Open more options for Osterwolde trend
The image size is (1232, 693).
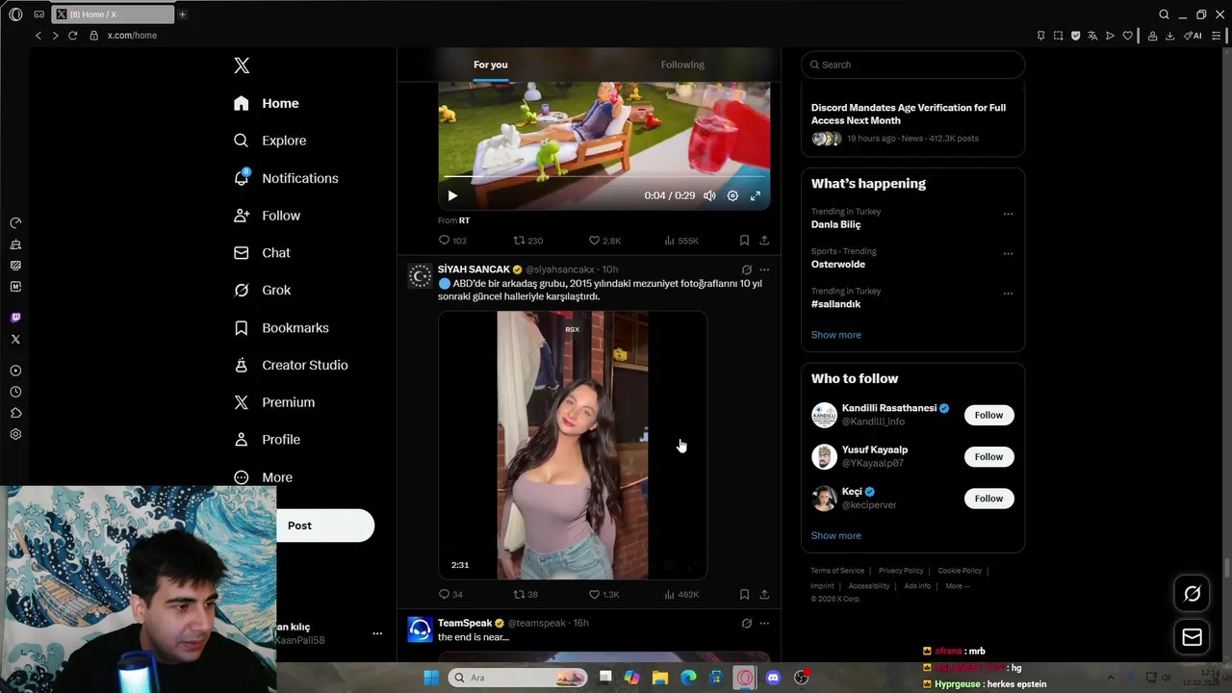point(1008,254)
